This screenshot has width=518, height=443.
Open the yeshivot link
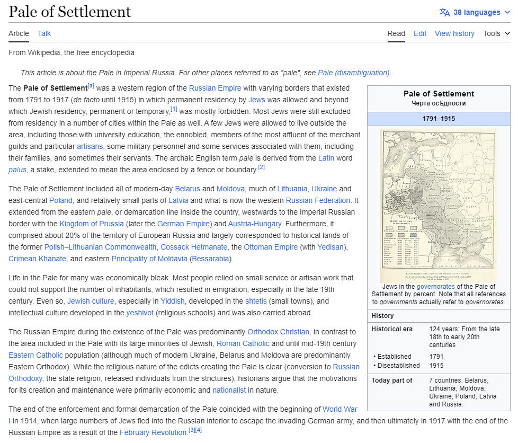140,313
